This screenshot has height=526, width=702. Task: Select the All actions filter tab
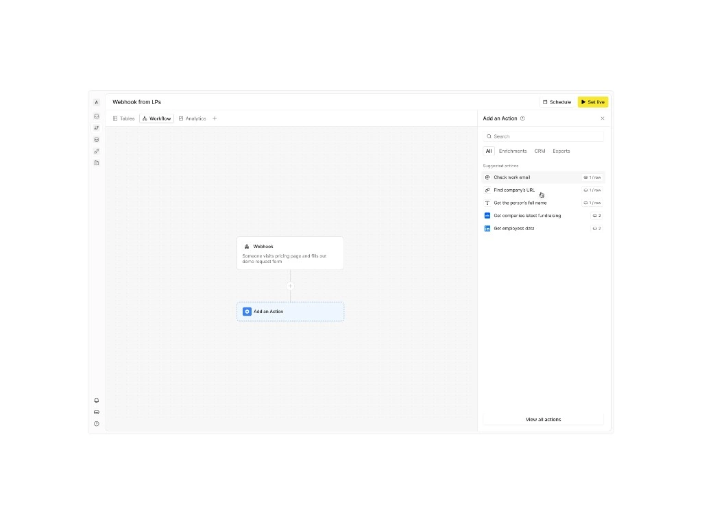(489, 151)
